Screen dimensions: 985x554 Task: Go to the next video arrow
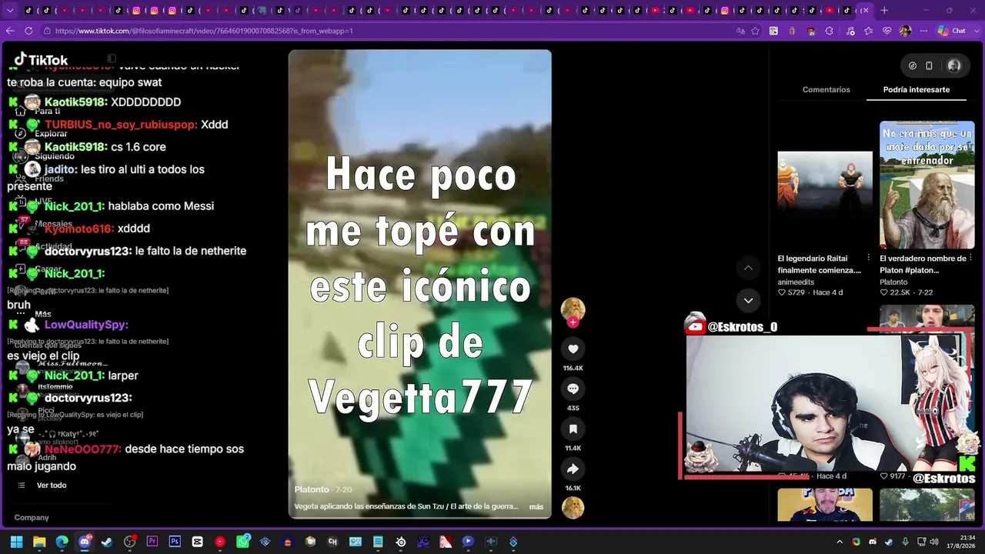pyautogui.click(x=748, y=300)
